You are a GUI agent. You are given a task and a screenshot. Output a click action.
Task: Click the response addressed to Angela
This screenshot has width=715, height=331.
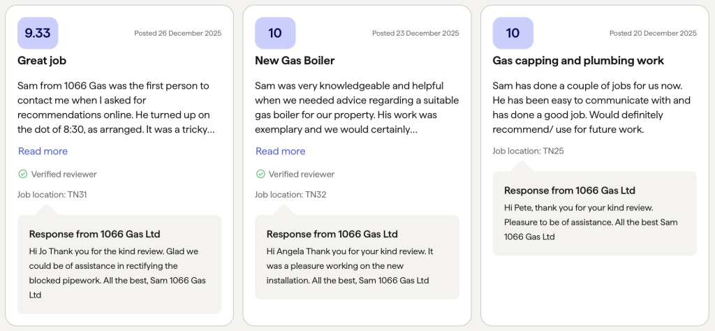tap(357, 257)
